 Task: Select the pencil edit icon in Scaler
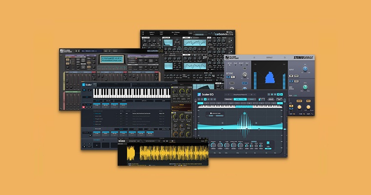(x=90, y=90)
